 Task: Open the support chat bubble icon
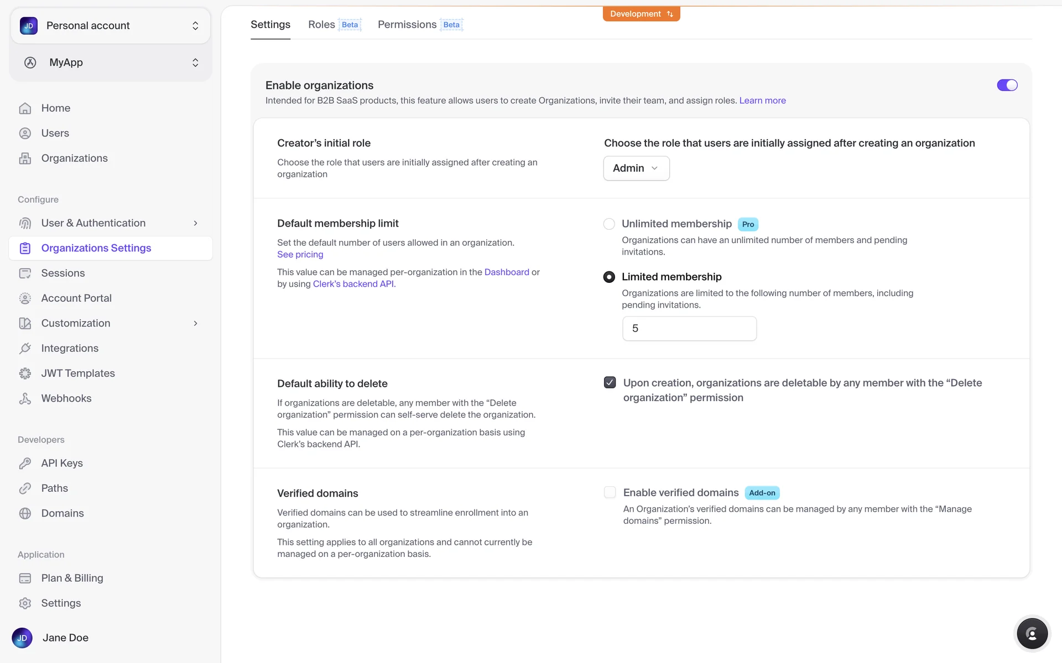tap(1032, 634)
